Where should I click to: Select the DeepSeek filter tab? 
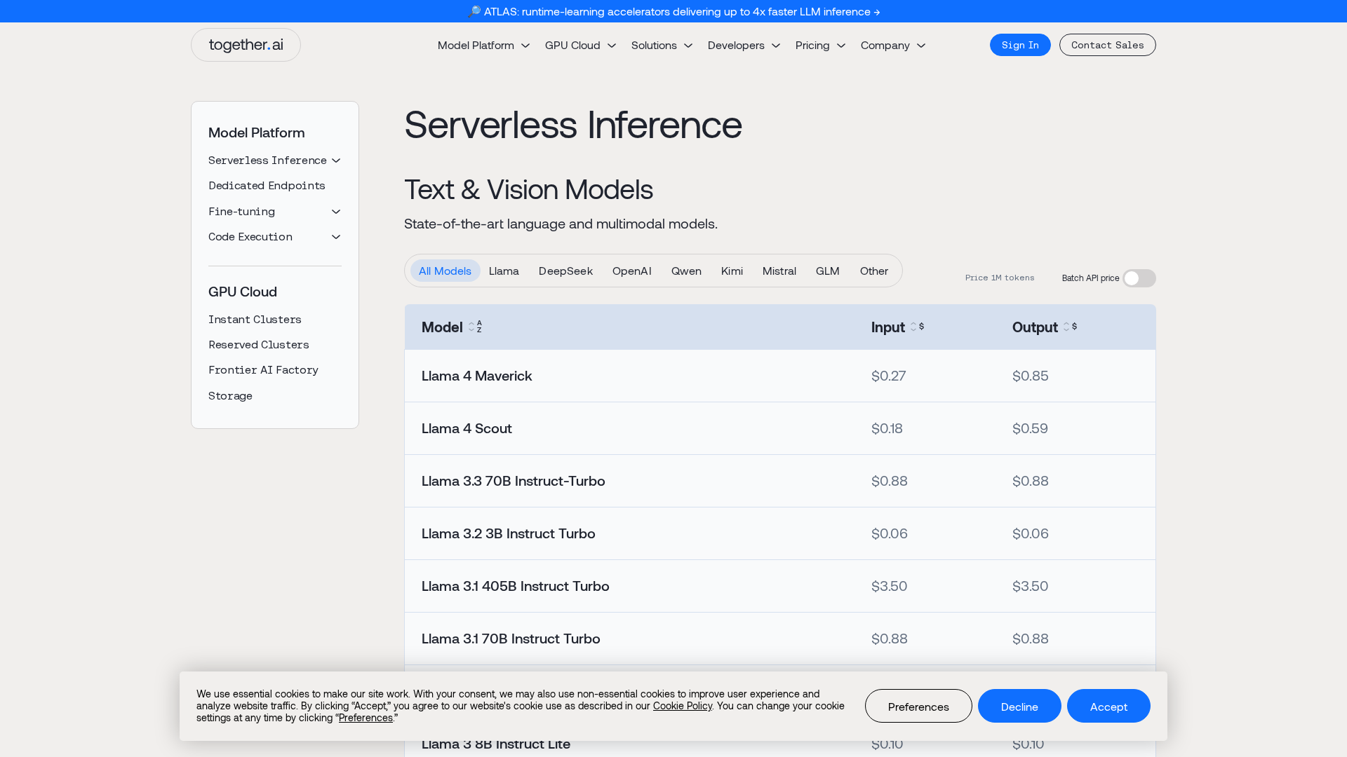[565, 271]
